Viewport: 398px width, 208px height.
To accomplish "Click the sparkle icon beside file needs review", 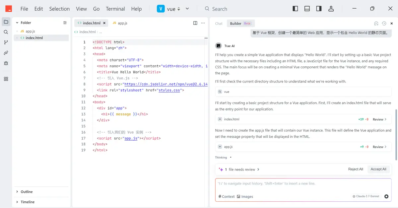I will coord(221,170).
